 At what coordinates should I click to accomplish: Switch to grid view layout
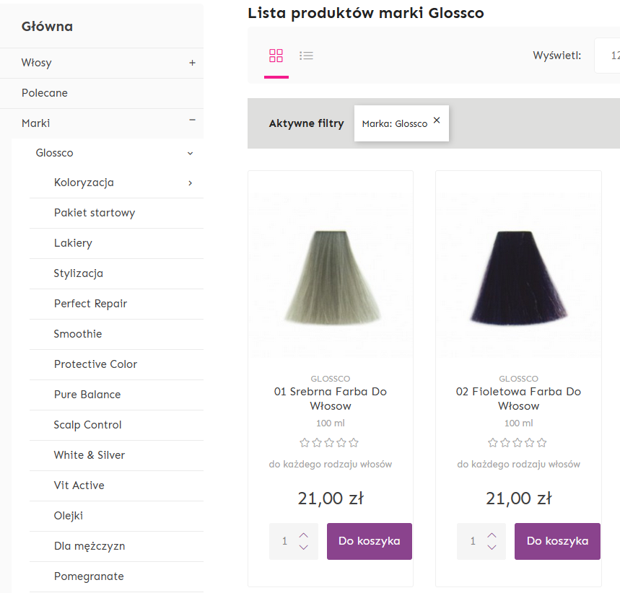(276, 56)
